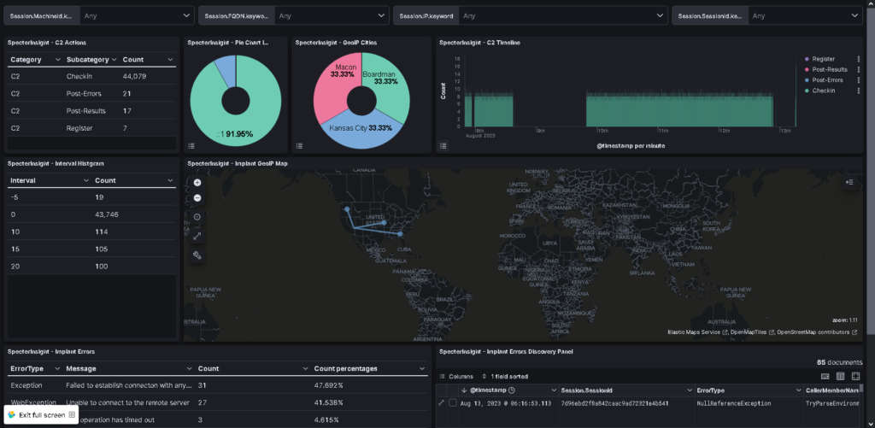The height and width of the screenshot is (428, 875).
Task: Open the '1 field sorted' menu
Action: click(505, 377)
